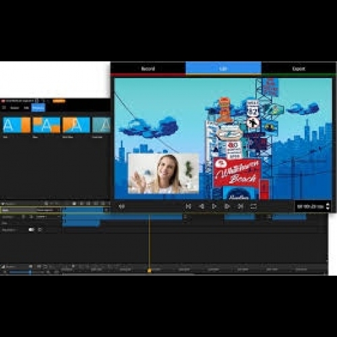This screenshot has width=337, height=337.
Task: Open the hamburger menu in the small window
Action: point(4,108)
